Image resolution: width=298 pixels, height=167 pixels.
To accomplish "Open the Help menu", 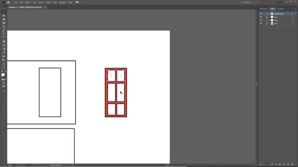I will (70, 2).
